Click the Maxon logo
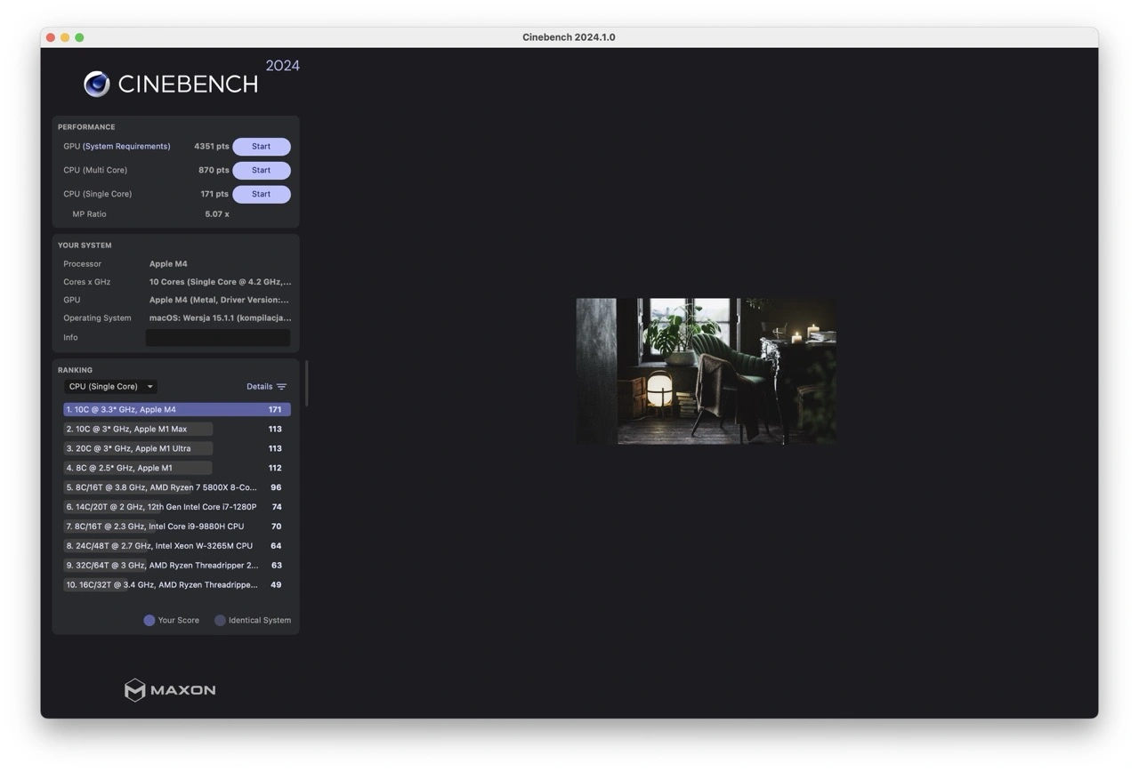 pyautogui.click(x=170, y=690)
